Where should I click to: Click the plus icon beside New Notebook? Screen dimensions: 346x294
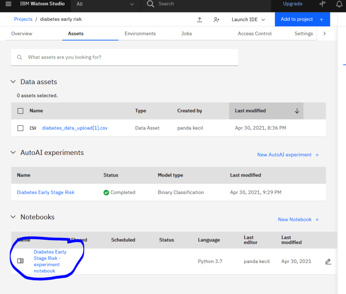(317, 220)
